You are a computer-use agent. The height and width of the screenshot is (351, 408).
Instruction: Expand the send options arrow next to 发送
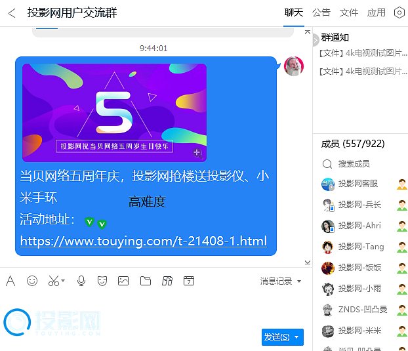(297, 337)
